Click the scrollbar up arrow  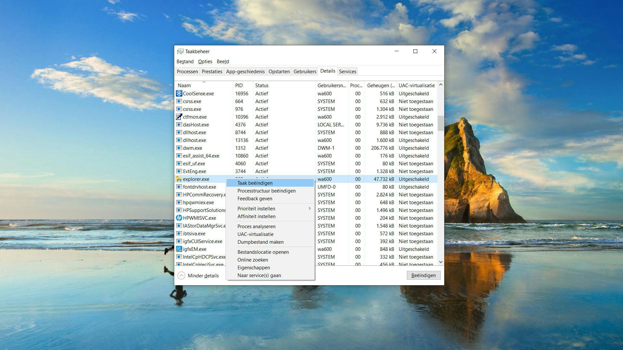pyautogui.click(x=441, y=85)
